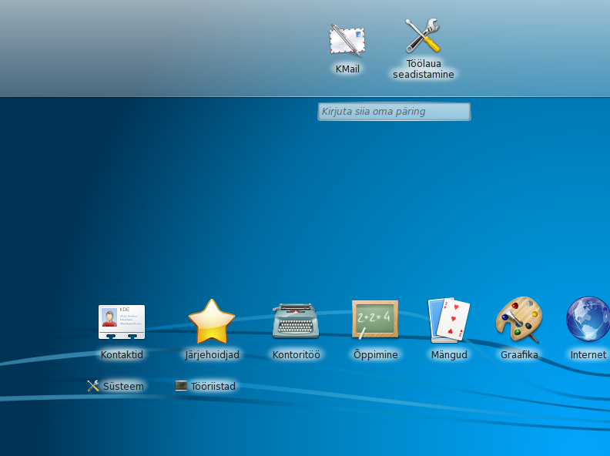This screenshot has width=610, height=456.
Task: Select the yellow star Järjehoidjad icon
Action: (212, 322)
